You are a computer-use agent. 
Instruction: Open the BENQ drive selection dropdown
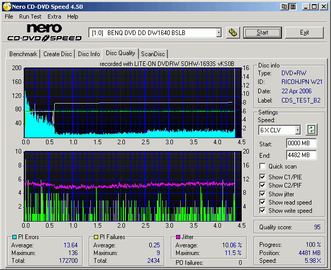(x=218, y=33)
